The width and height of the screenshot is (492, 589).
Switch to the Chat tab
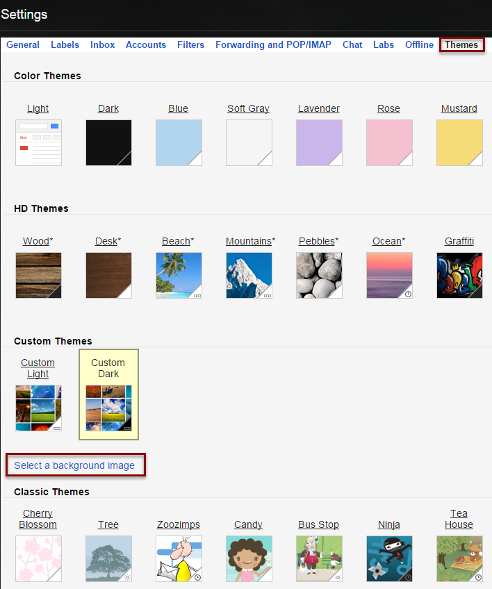(x=352, y=44)
